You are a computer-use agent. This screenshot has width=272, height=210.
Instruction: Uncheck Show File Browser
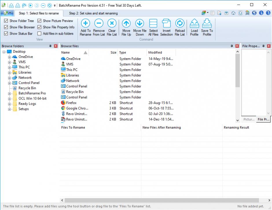coord(6,27)
